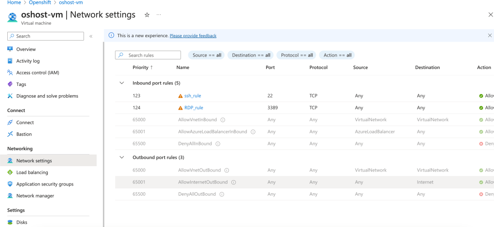Image resolution: width=494 pixels, height=227 pixels.
Task: Open Access control (IAM) page
Action: coord(38,72)
